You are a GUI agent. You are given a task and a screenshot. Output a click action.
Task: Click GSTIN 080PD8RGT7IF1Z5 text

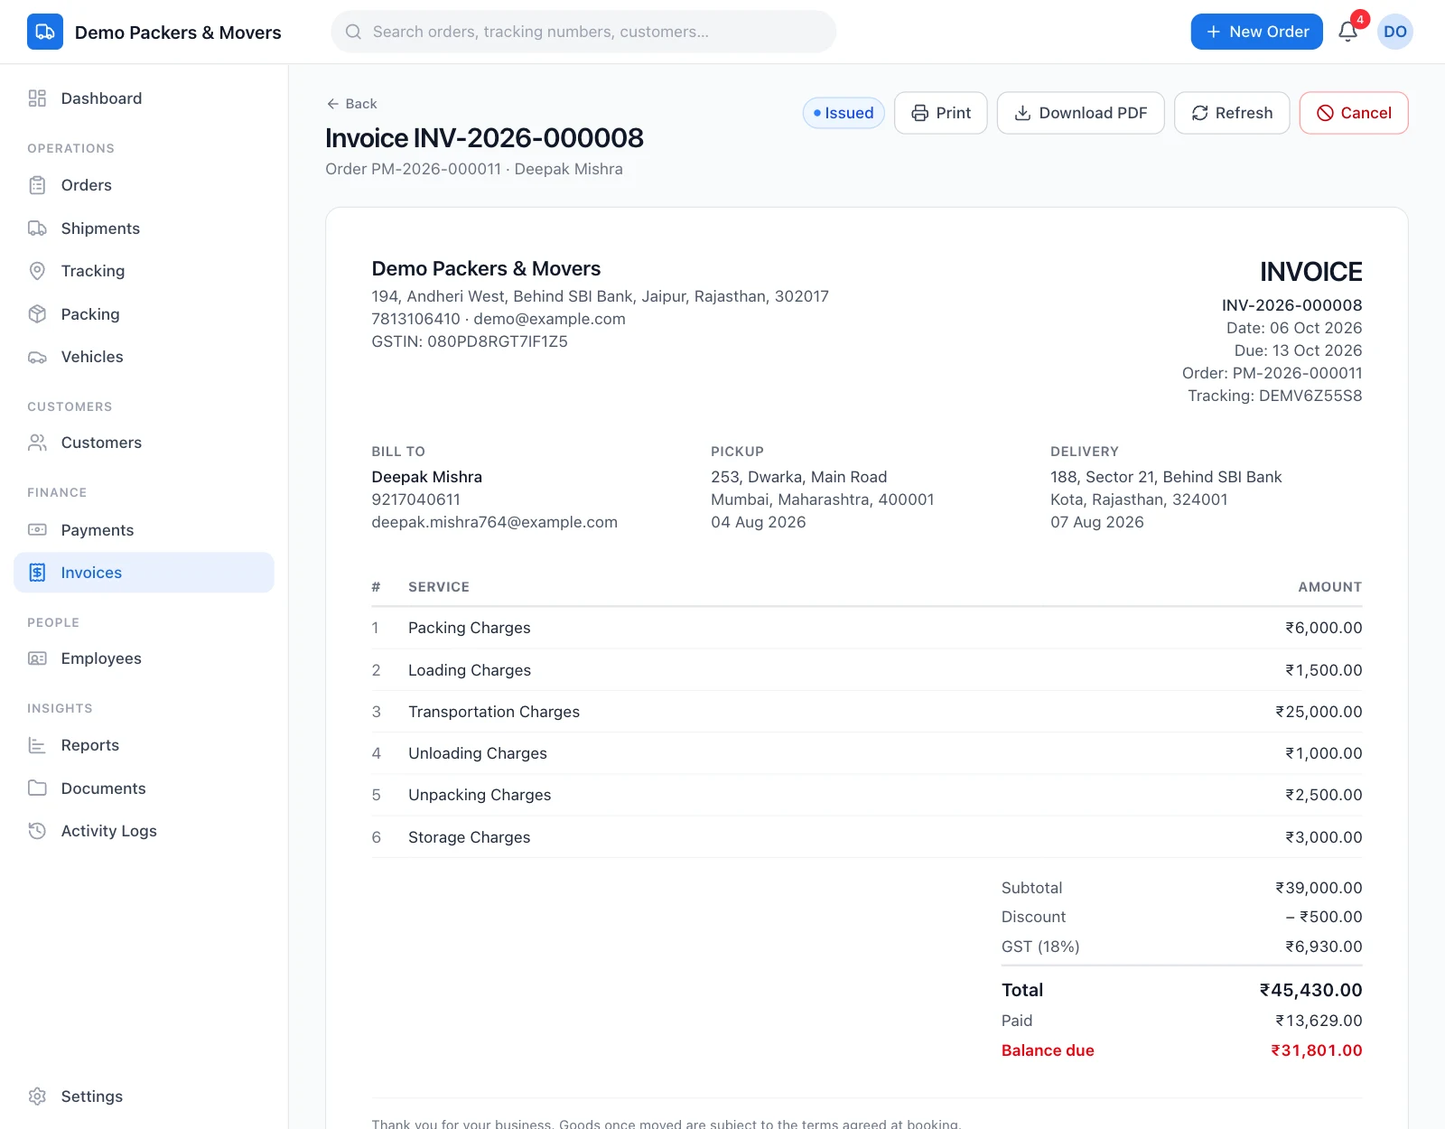[x=470, y=341]
